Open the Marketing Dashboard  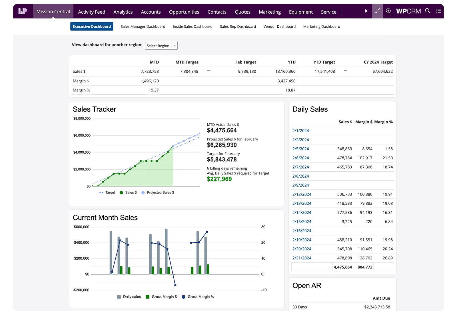point(322,27)
